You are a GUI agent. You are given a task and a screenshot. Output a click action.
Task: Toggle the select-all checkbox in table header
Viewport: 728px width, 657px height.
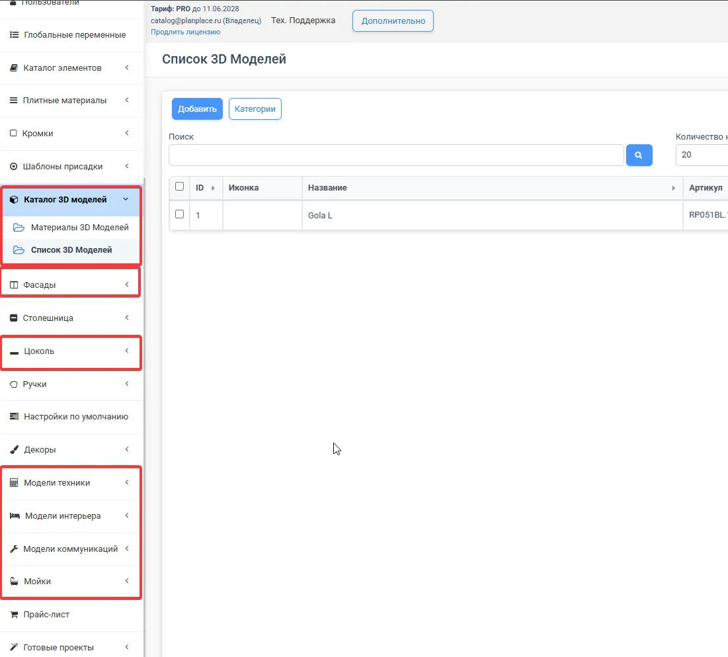[x=179, y=187]
